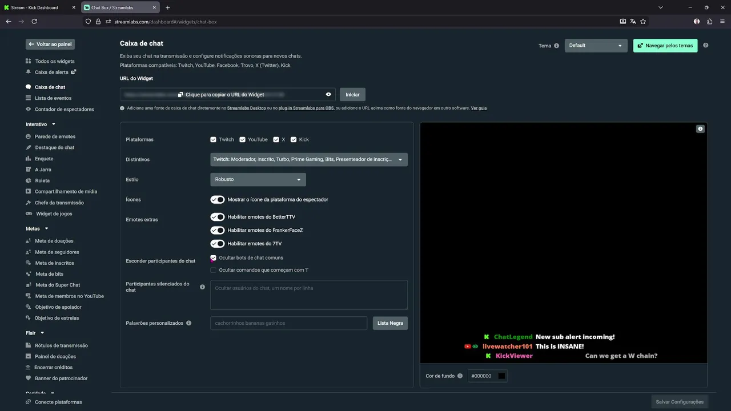Image resolution: width=731 pixels, height=411 pixels.
Task: Click the Contador de espectadores eye icon
Action: (x=29, y=109)
